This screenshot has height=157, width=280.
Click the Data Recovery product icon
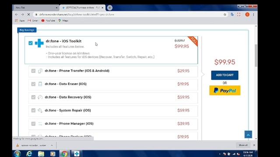40,97
